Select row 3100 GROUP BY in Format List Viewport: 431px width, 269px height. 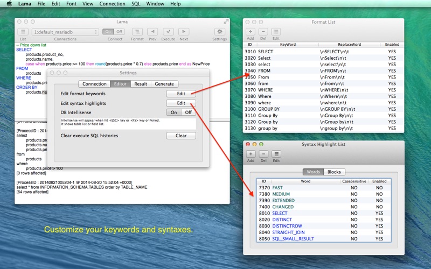324,109
